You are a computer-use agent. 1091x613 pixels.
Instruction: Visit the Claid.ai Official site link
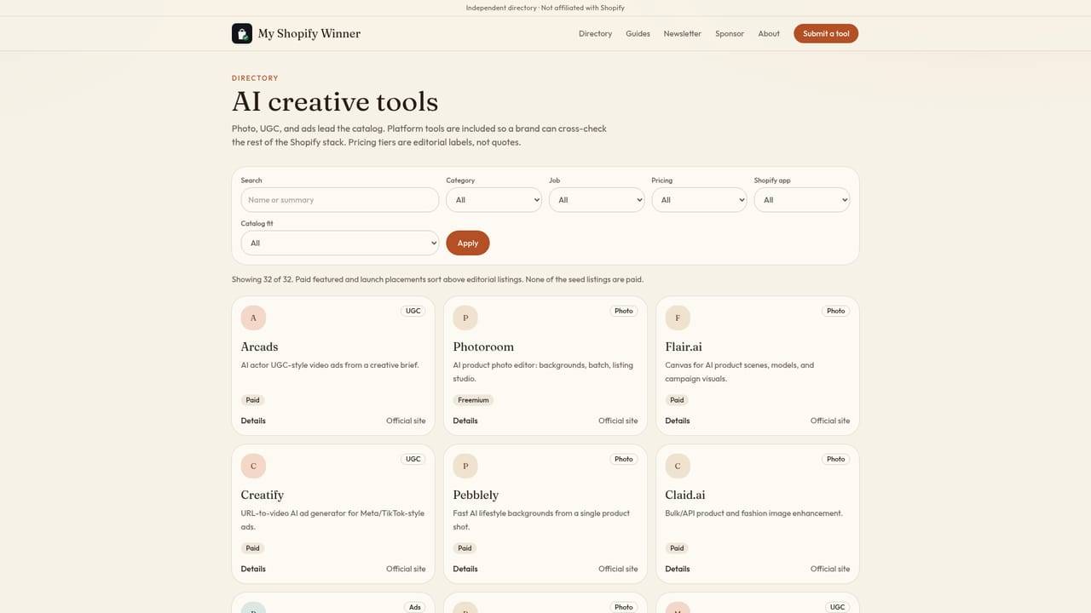(x=830, y=569)
